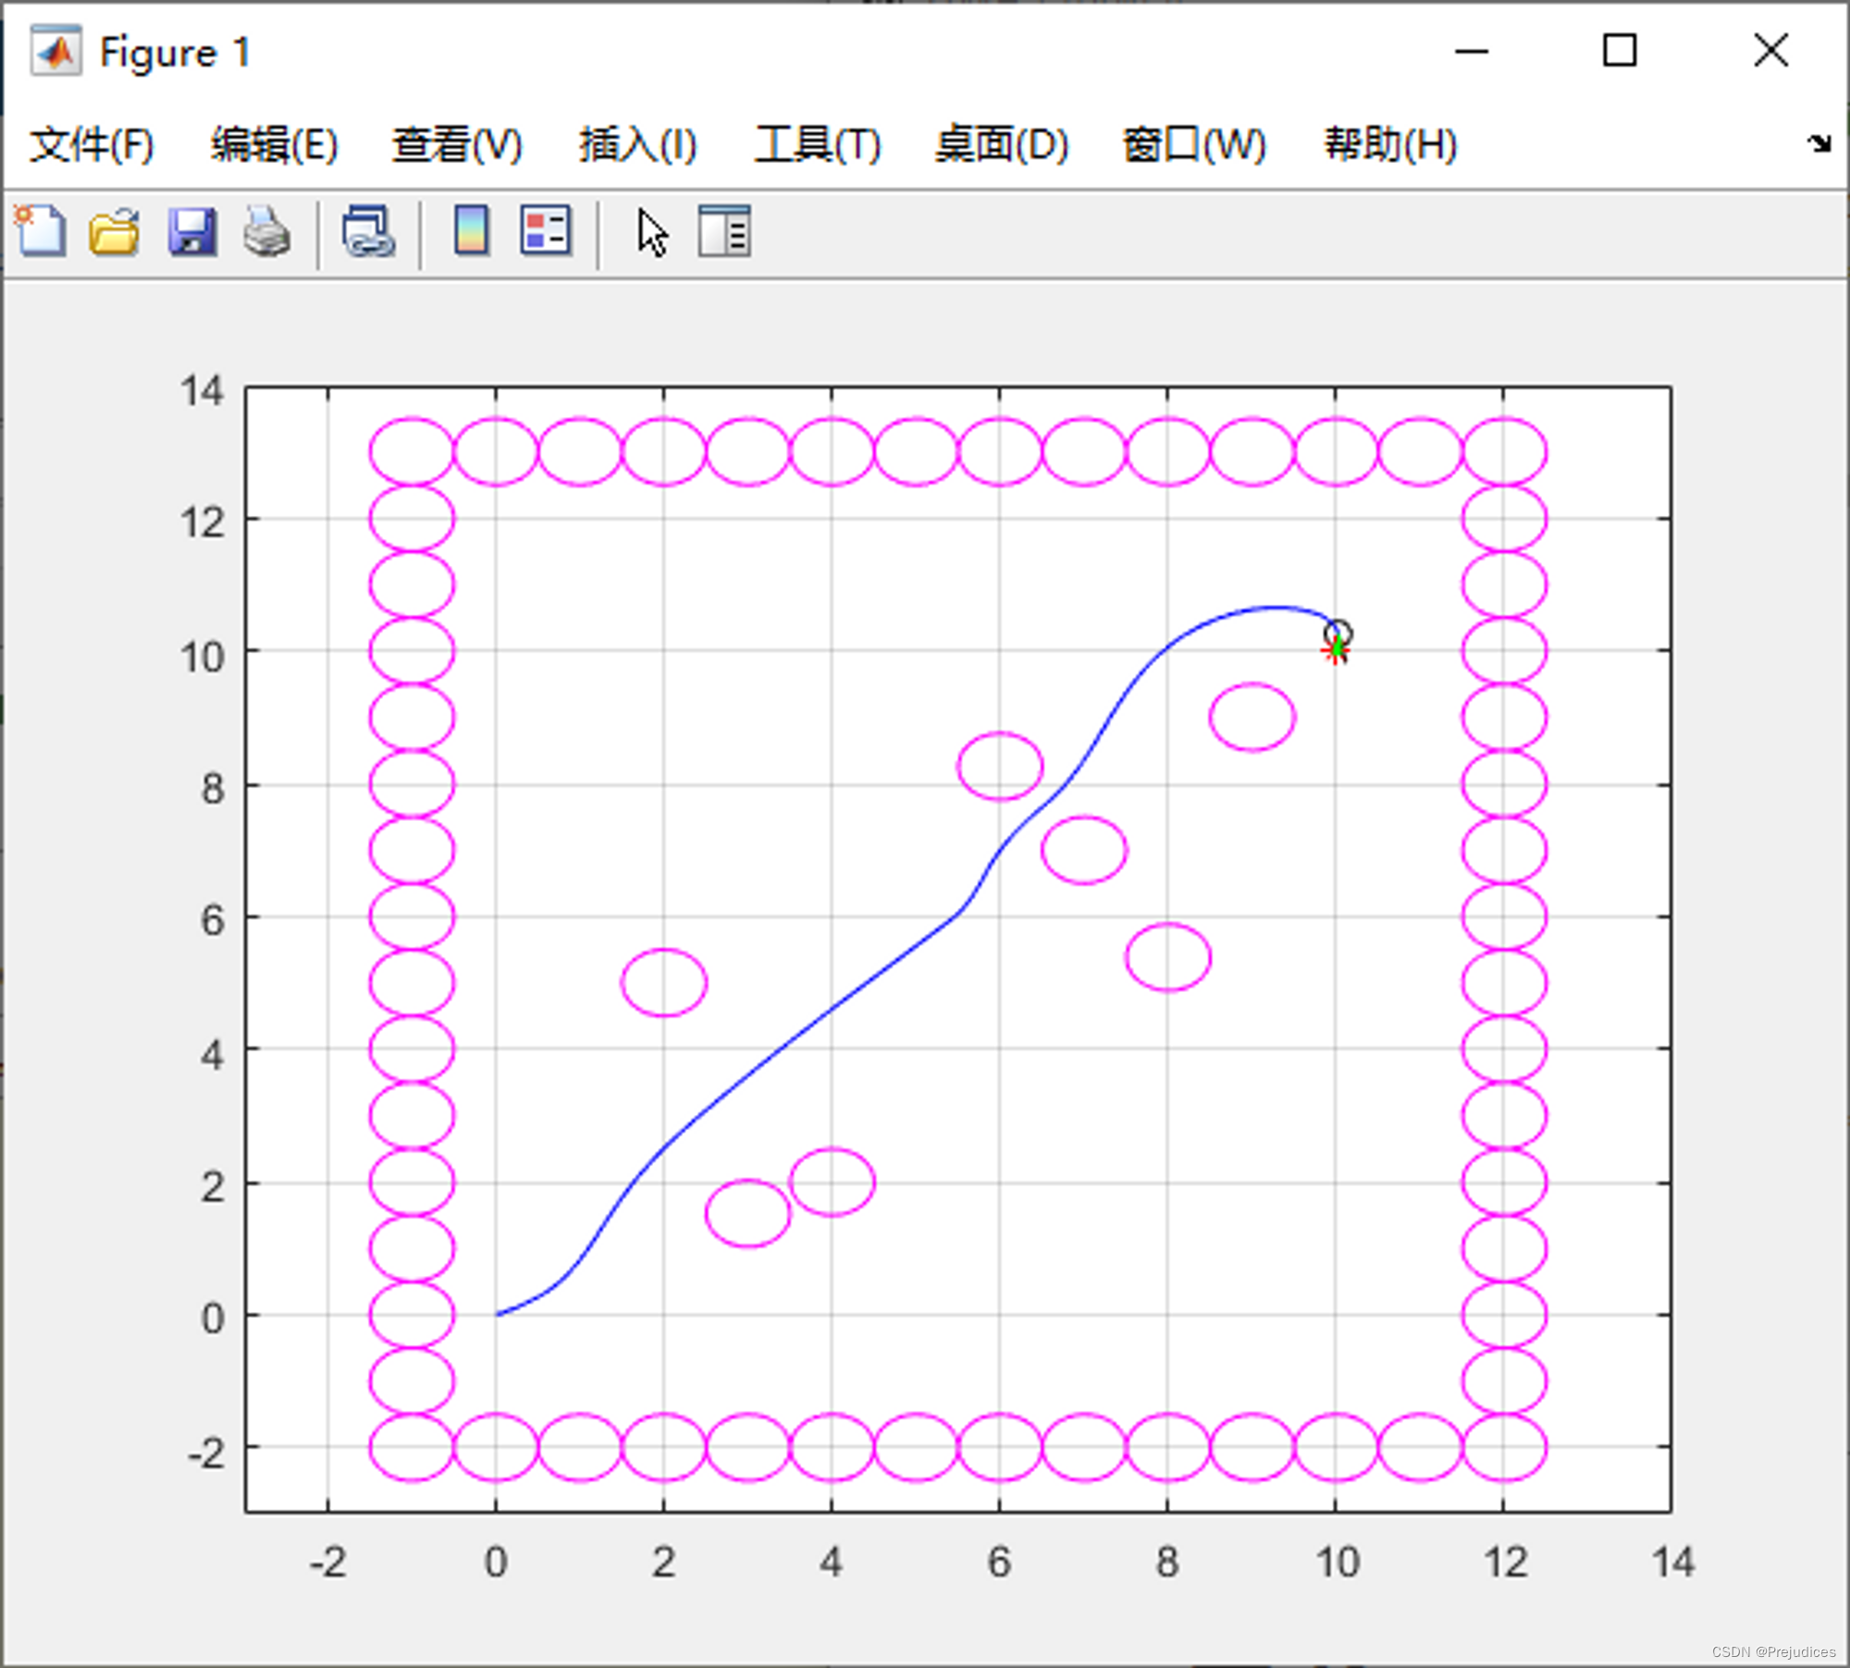Open a file with the folder icon

pos(115,231)
